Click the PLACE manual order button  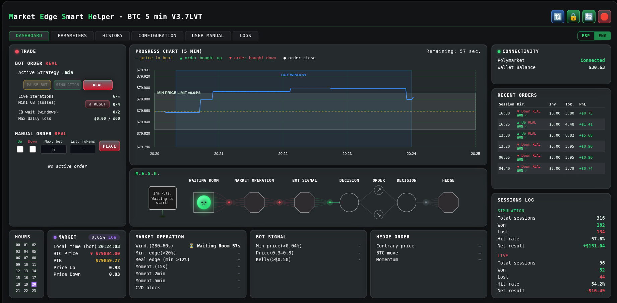pos(110,146)
